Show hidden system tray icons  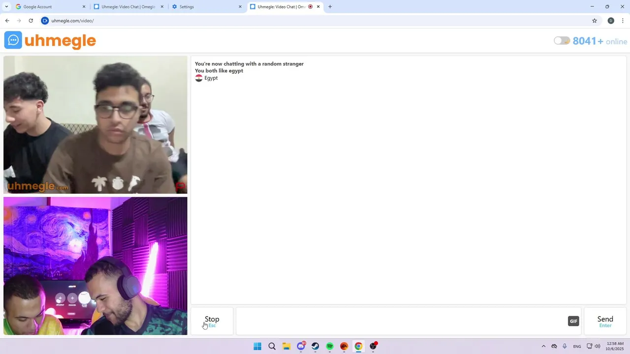(543, 346)
